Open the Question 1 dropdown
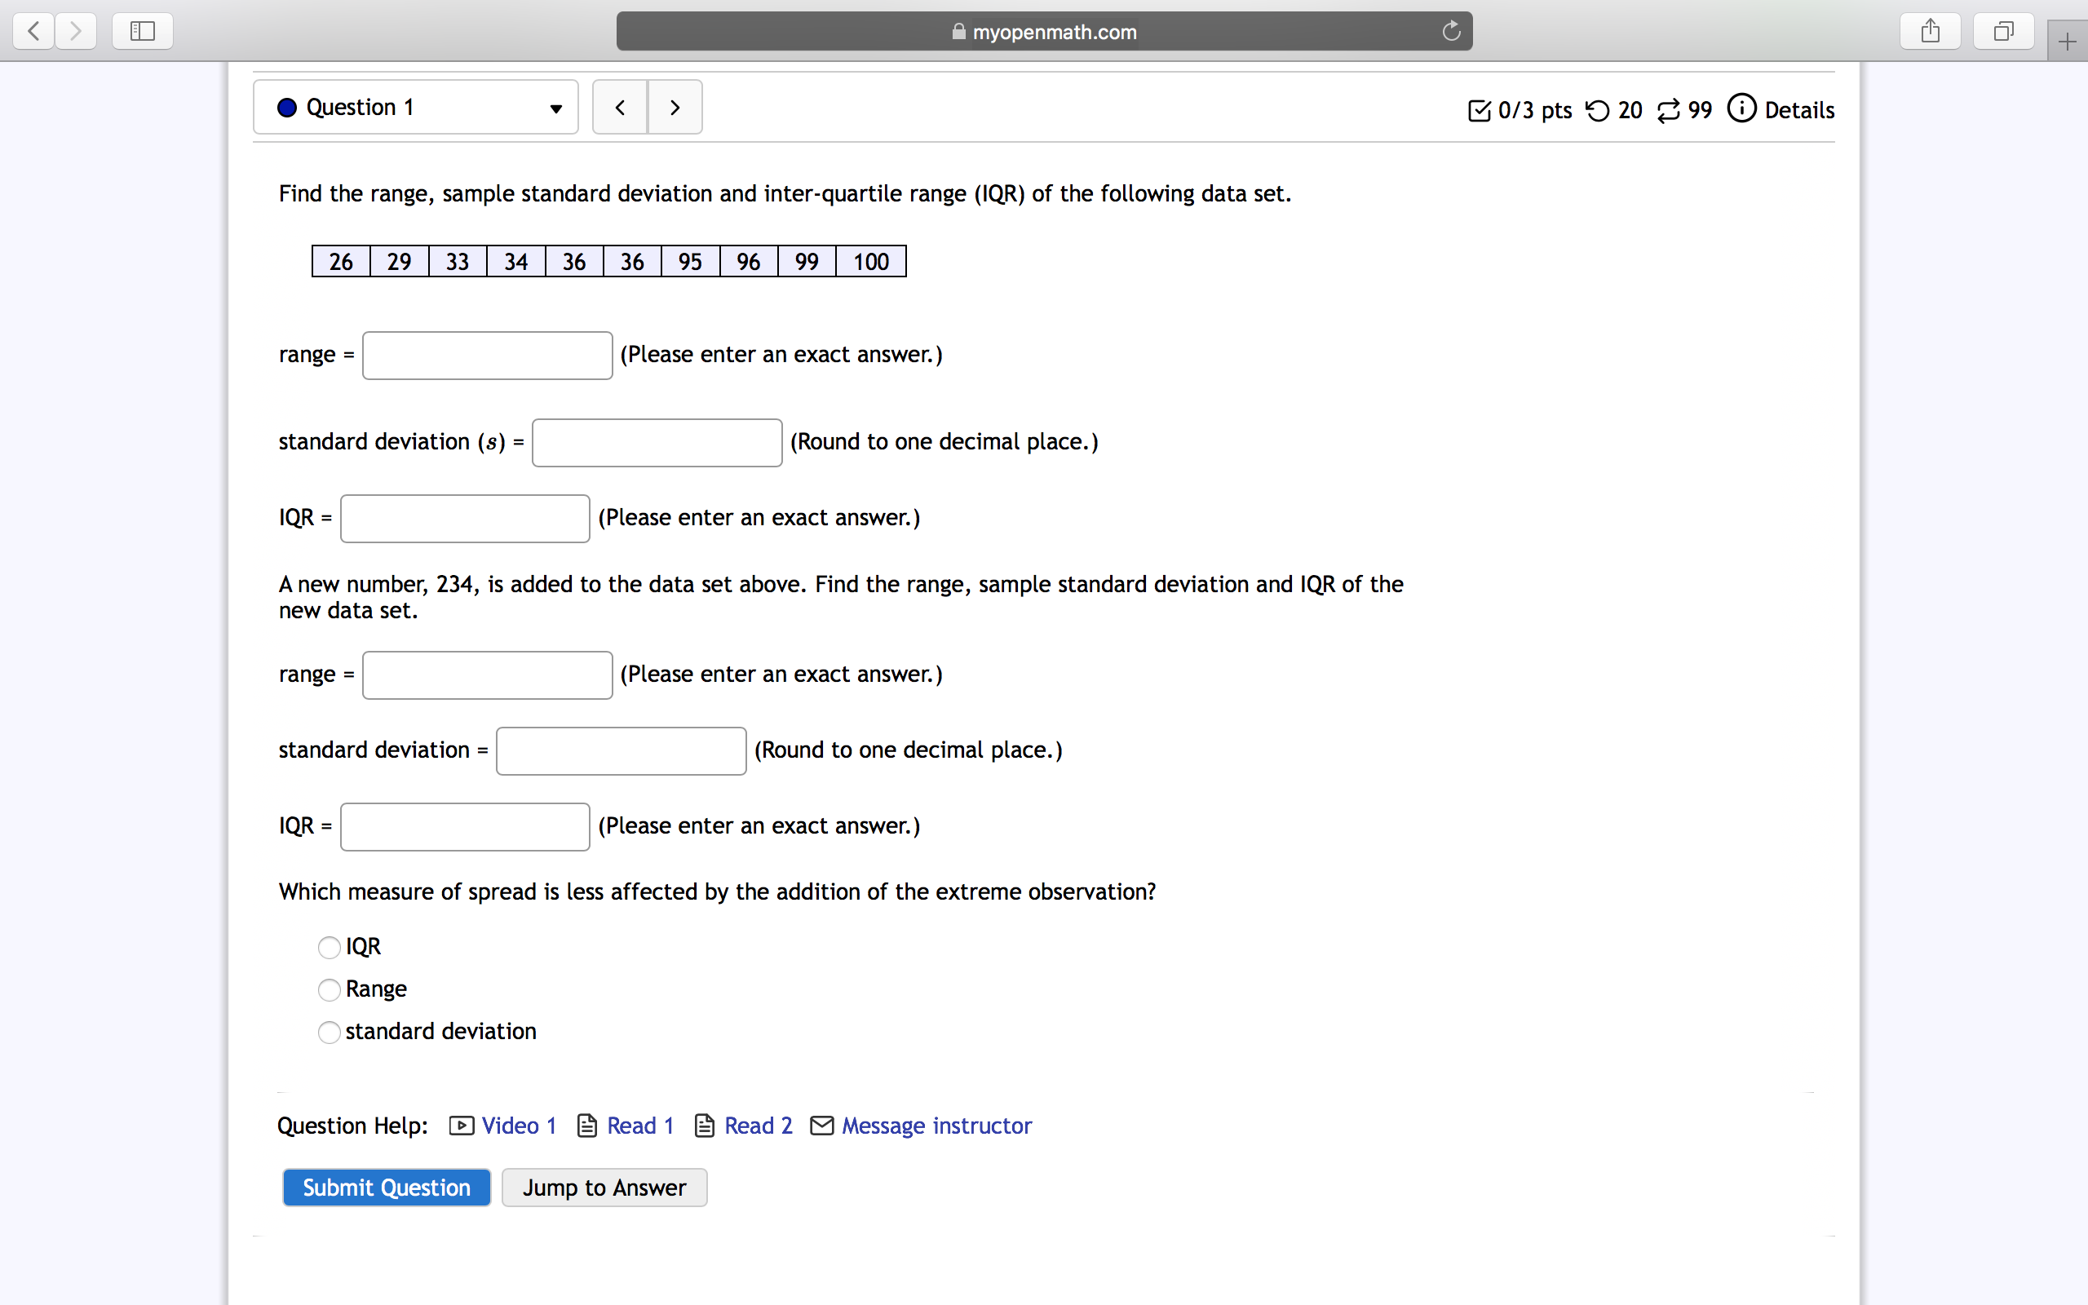The width and height of the screenshot is (2088, 1305). tap(555, 107)
